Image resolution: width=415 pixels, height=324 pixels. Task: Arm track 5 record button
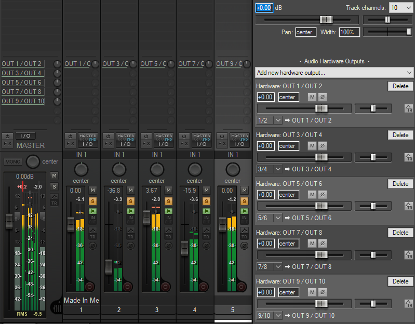click(241, 287)
